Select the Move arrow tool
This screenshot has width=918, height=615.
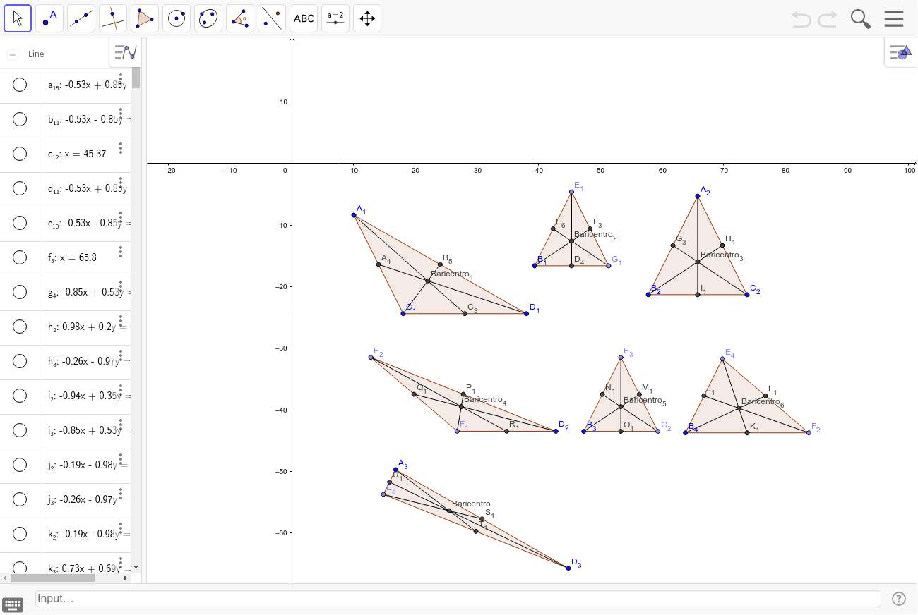click(x=18, y=18)
